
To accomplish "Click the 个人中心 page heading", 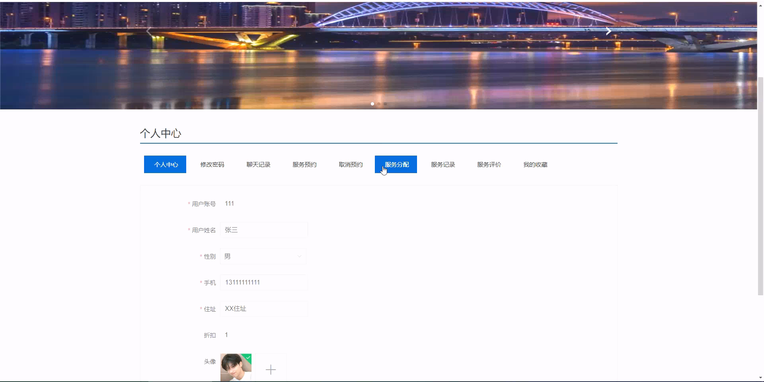I will tap(161, 133).
